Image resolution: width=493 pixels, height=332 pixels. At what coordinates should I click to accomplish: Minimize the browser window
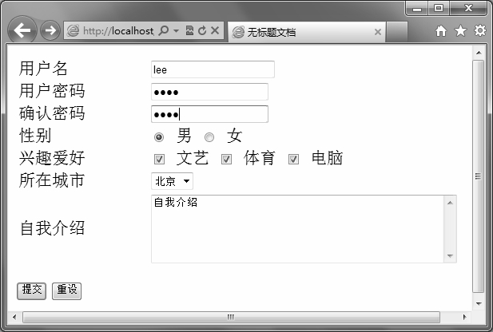pos(417,9)
